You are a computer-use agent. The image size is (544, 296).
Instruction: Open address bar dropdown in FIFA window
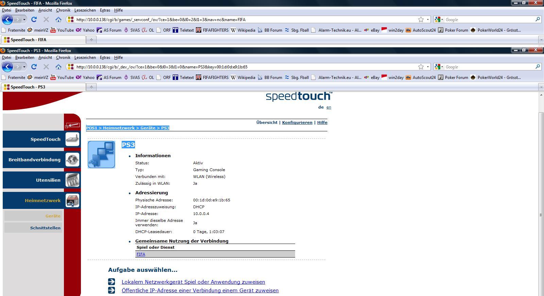coord(428,20)
